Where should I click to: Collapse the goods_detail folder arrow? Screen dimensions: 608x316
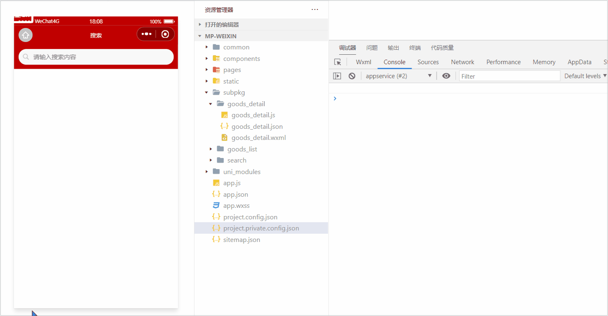click(x=211, y=104)
